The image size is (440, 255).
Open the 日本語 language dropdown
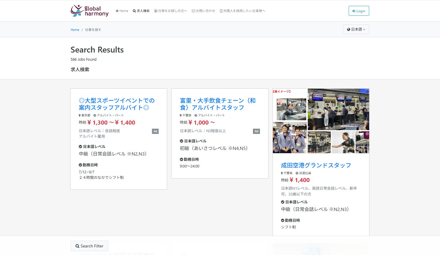pyautogui.click(x=356, y=29)
